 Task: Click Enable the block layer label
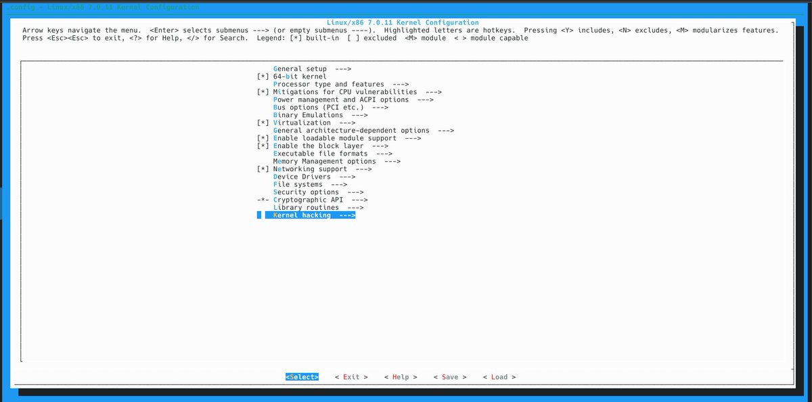318,146
